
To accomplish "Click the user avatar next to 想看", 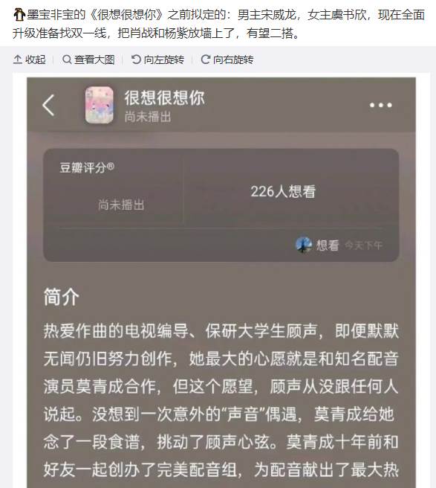I will pos(304,245).
